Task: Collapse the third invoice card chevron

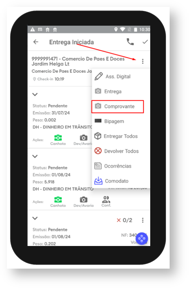Action: tap(35, 218)
